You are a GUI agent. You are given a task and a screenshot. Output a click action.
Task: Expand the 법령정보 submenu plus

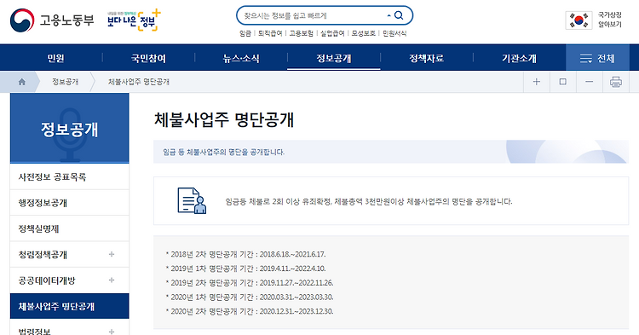tap(112, 332)
